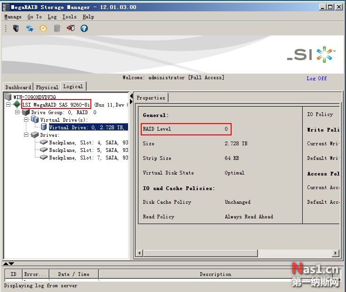Click the server host icon WIN-7090HDVDV39
The width and height of the screenshot is (346, 292).
point(8,97)
